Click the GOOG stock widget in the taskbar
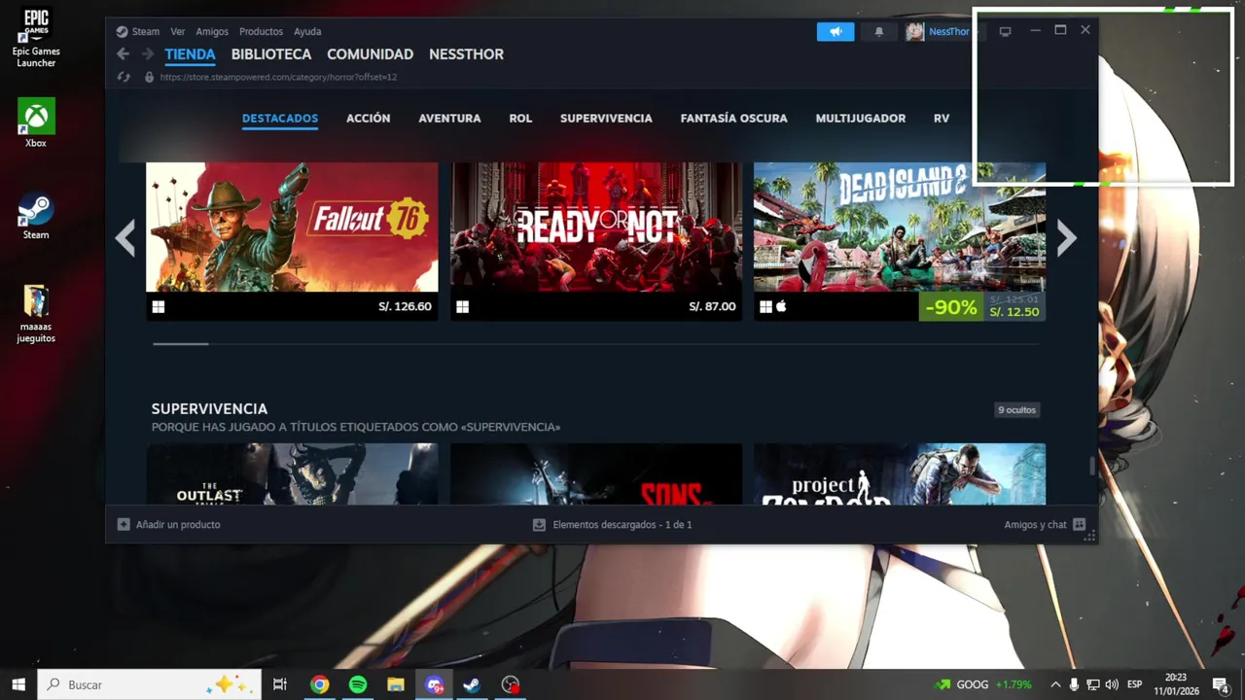 (982, 684)
